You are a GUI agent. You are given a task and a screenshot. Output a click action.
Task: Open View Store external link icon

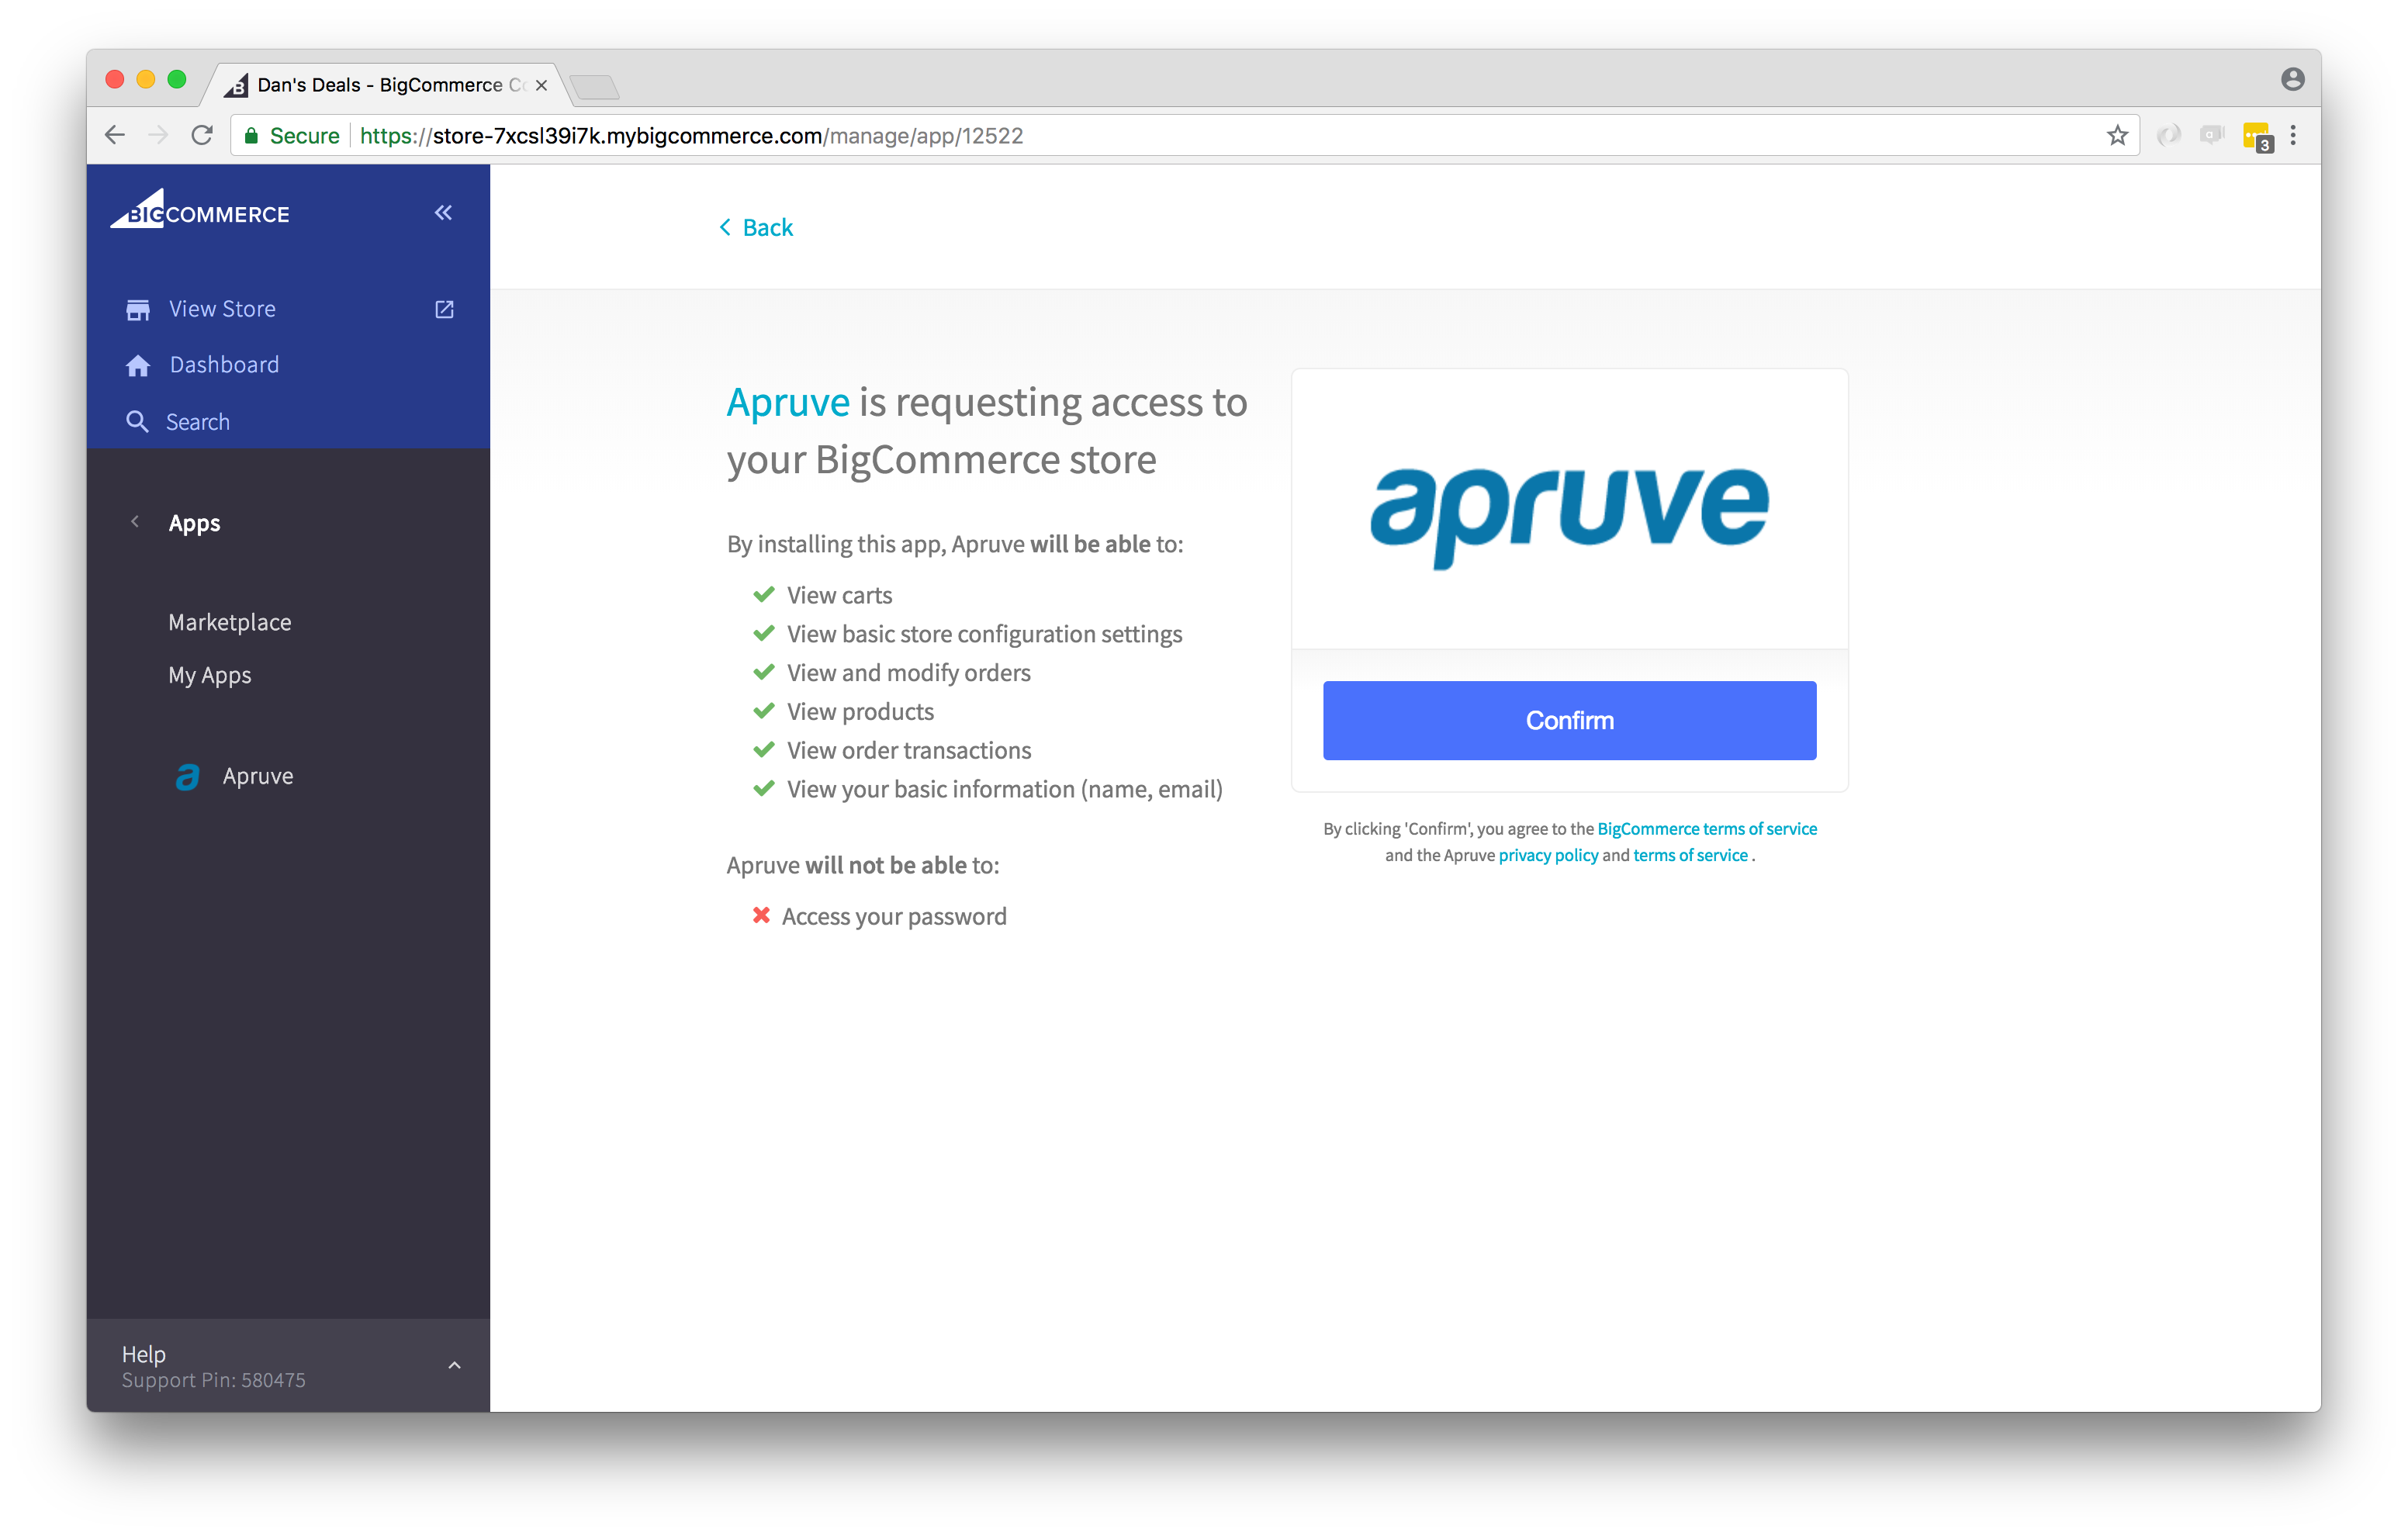point(444,310)
